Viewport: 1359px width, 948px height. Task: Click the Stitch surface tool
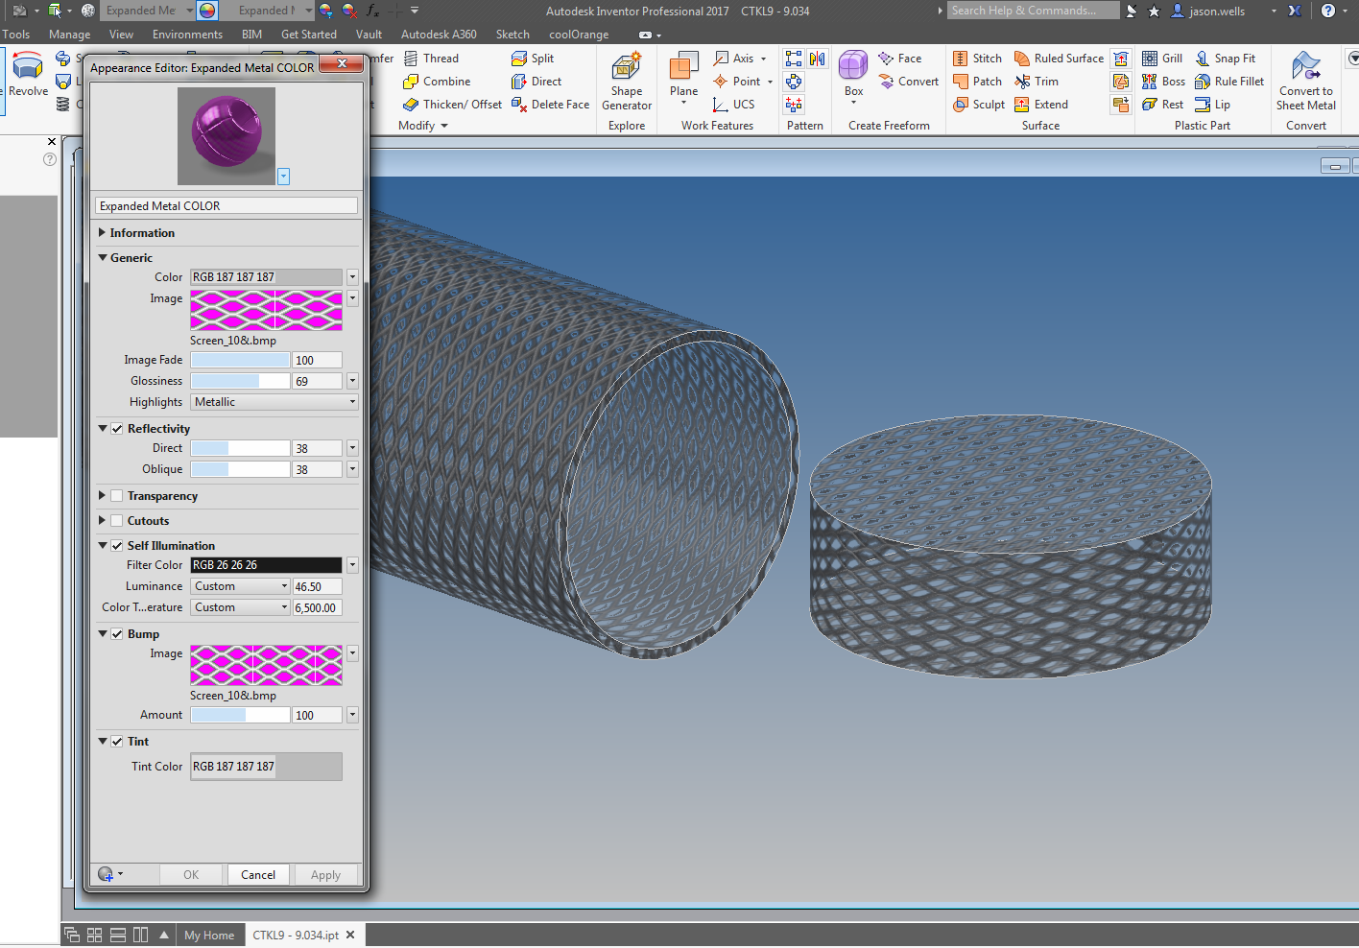coord(977,59)
